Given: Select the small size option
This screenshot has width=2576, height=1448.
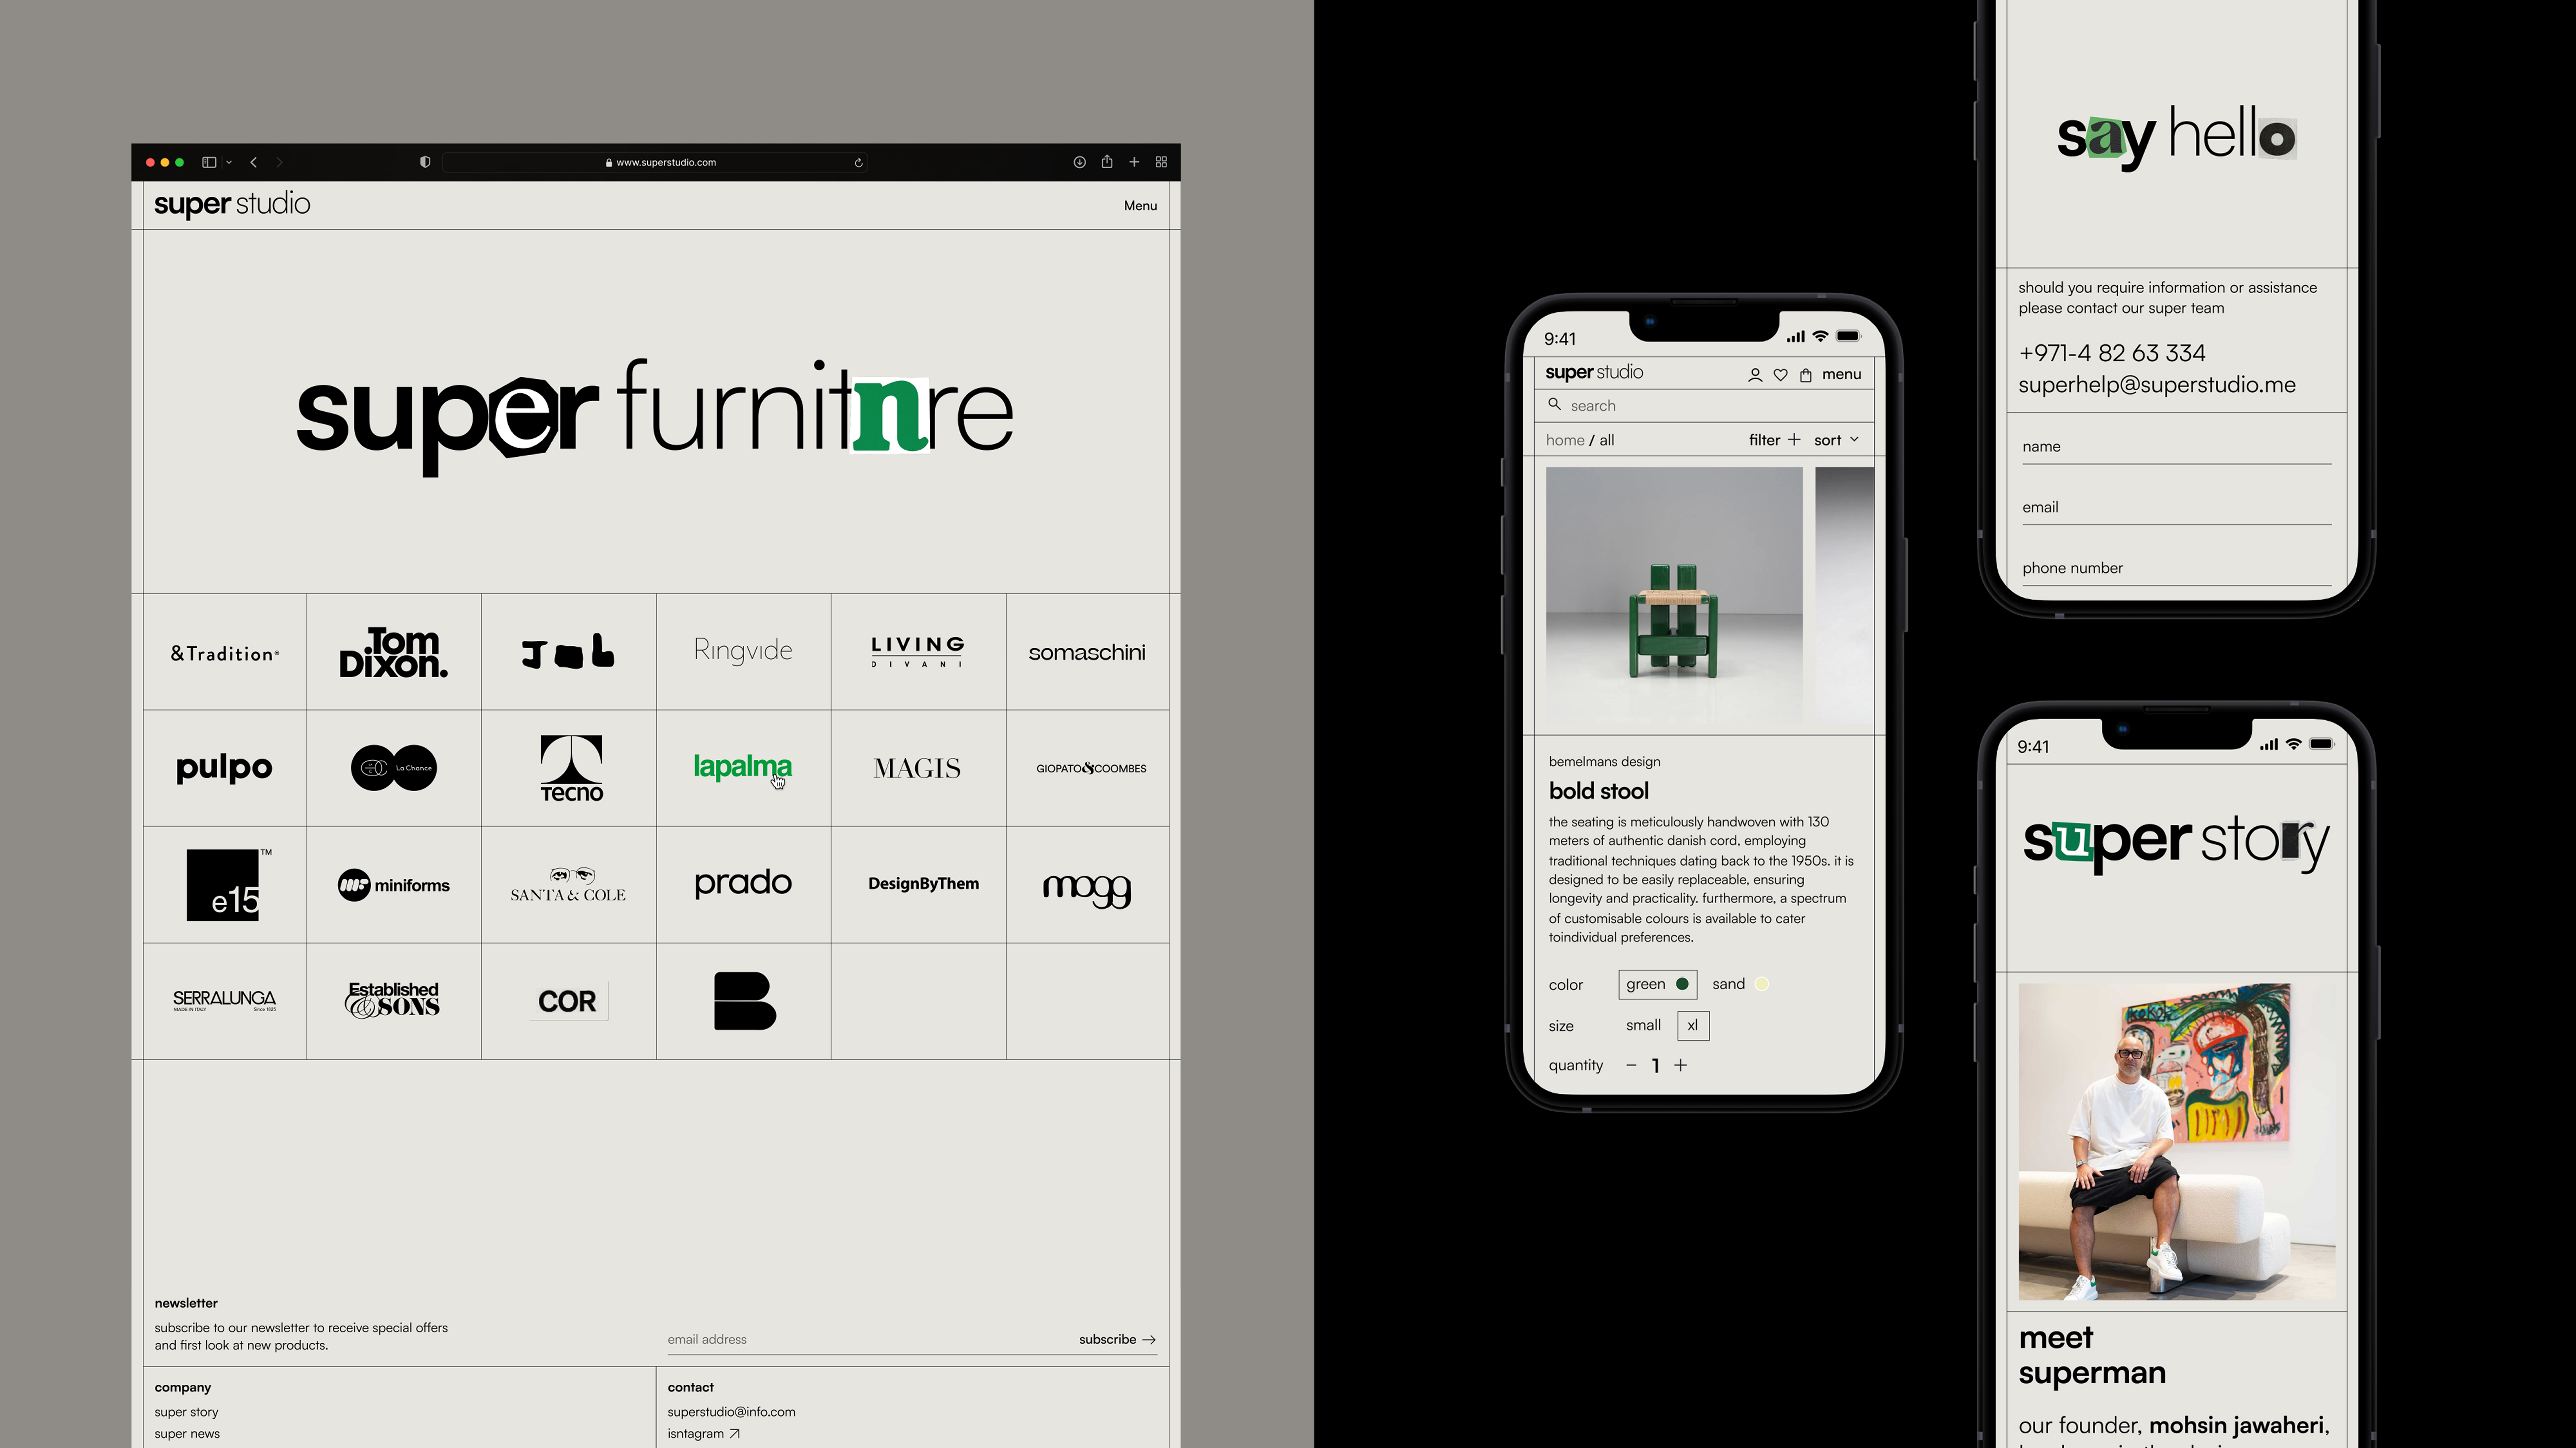Looking at the screenshot, I should click(1643, 1025).
